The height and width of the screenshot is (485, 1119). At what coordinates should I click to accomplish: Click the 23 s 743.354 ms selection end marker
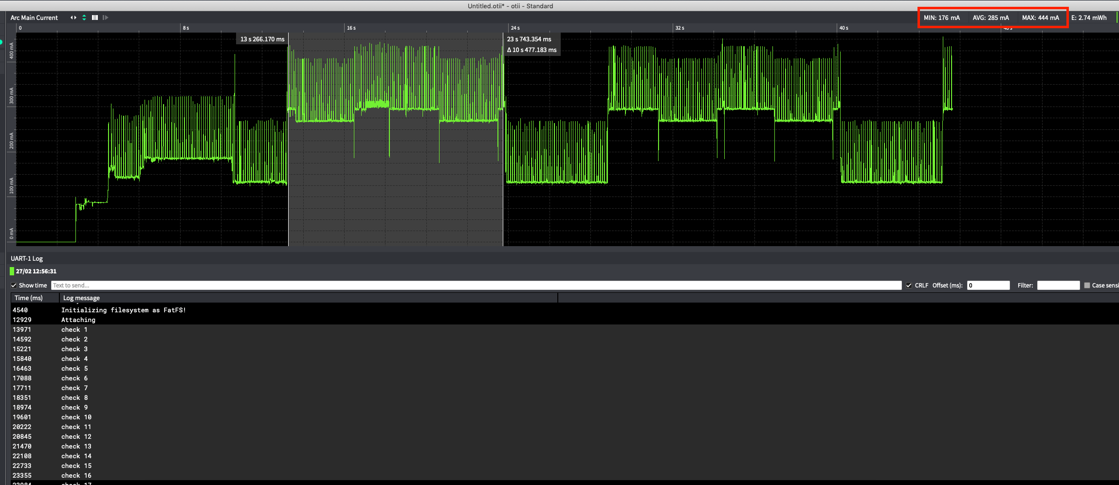tap(529, 39)
